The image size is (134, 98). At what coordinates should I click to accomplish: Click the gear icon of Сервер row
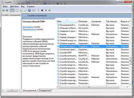click(58, 34)
